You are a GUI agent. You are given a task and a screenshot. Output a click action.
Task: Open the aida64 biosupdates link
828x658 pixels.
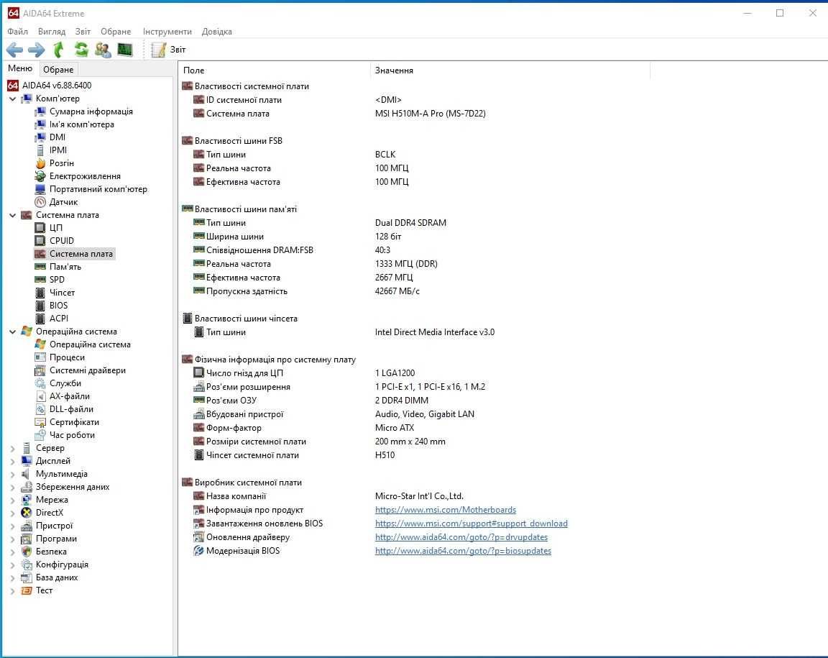(x=463, y=552)
